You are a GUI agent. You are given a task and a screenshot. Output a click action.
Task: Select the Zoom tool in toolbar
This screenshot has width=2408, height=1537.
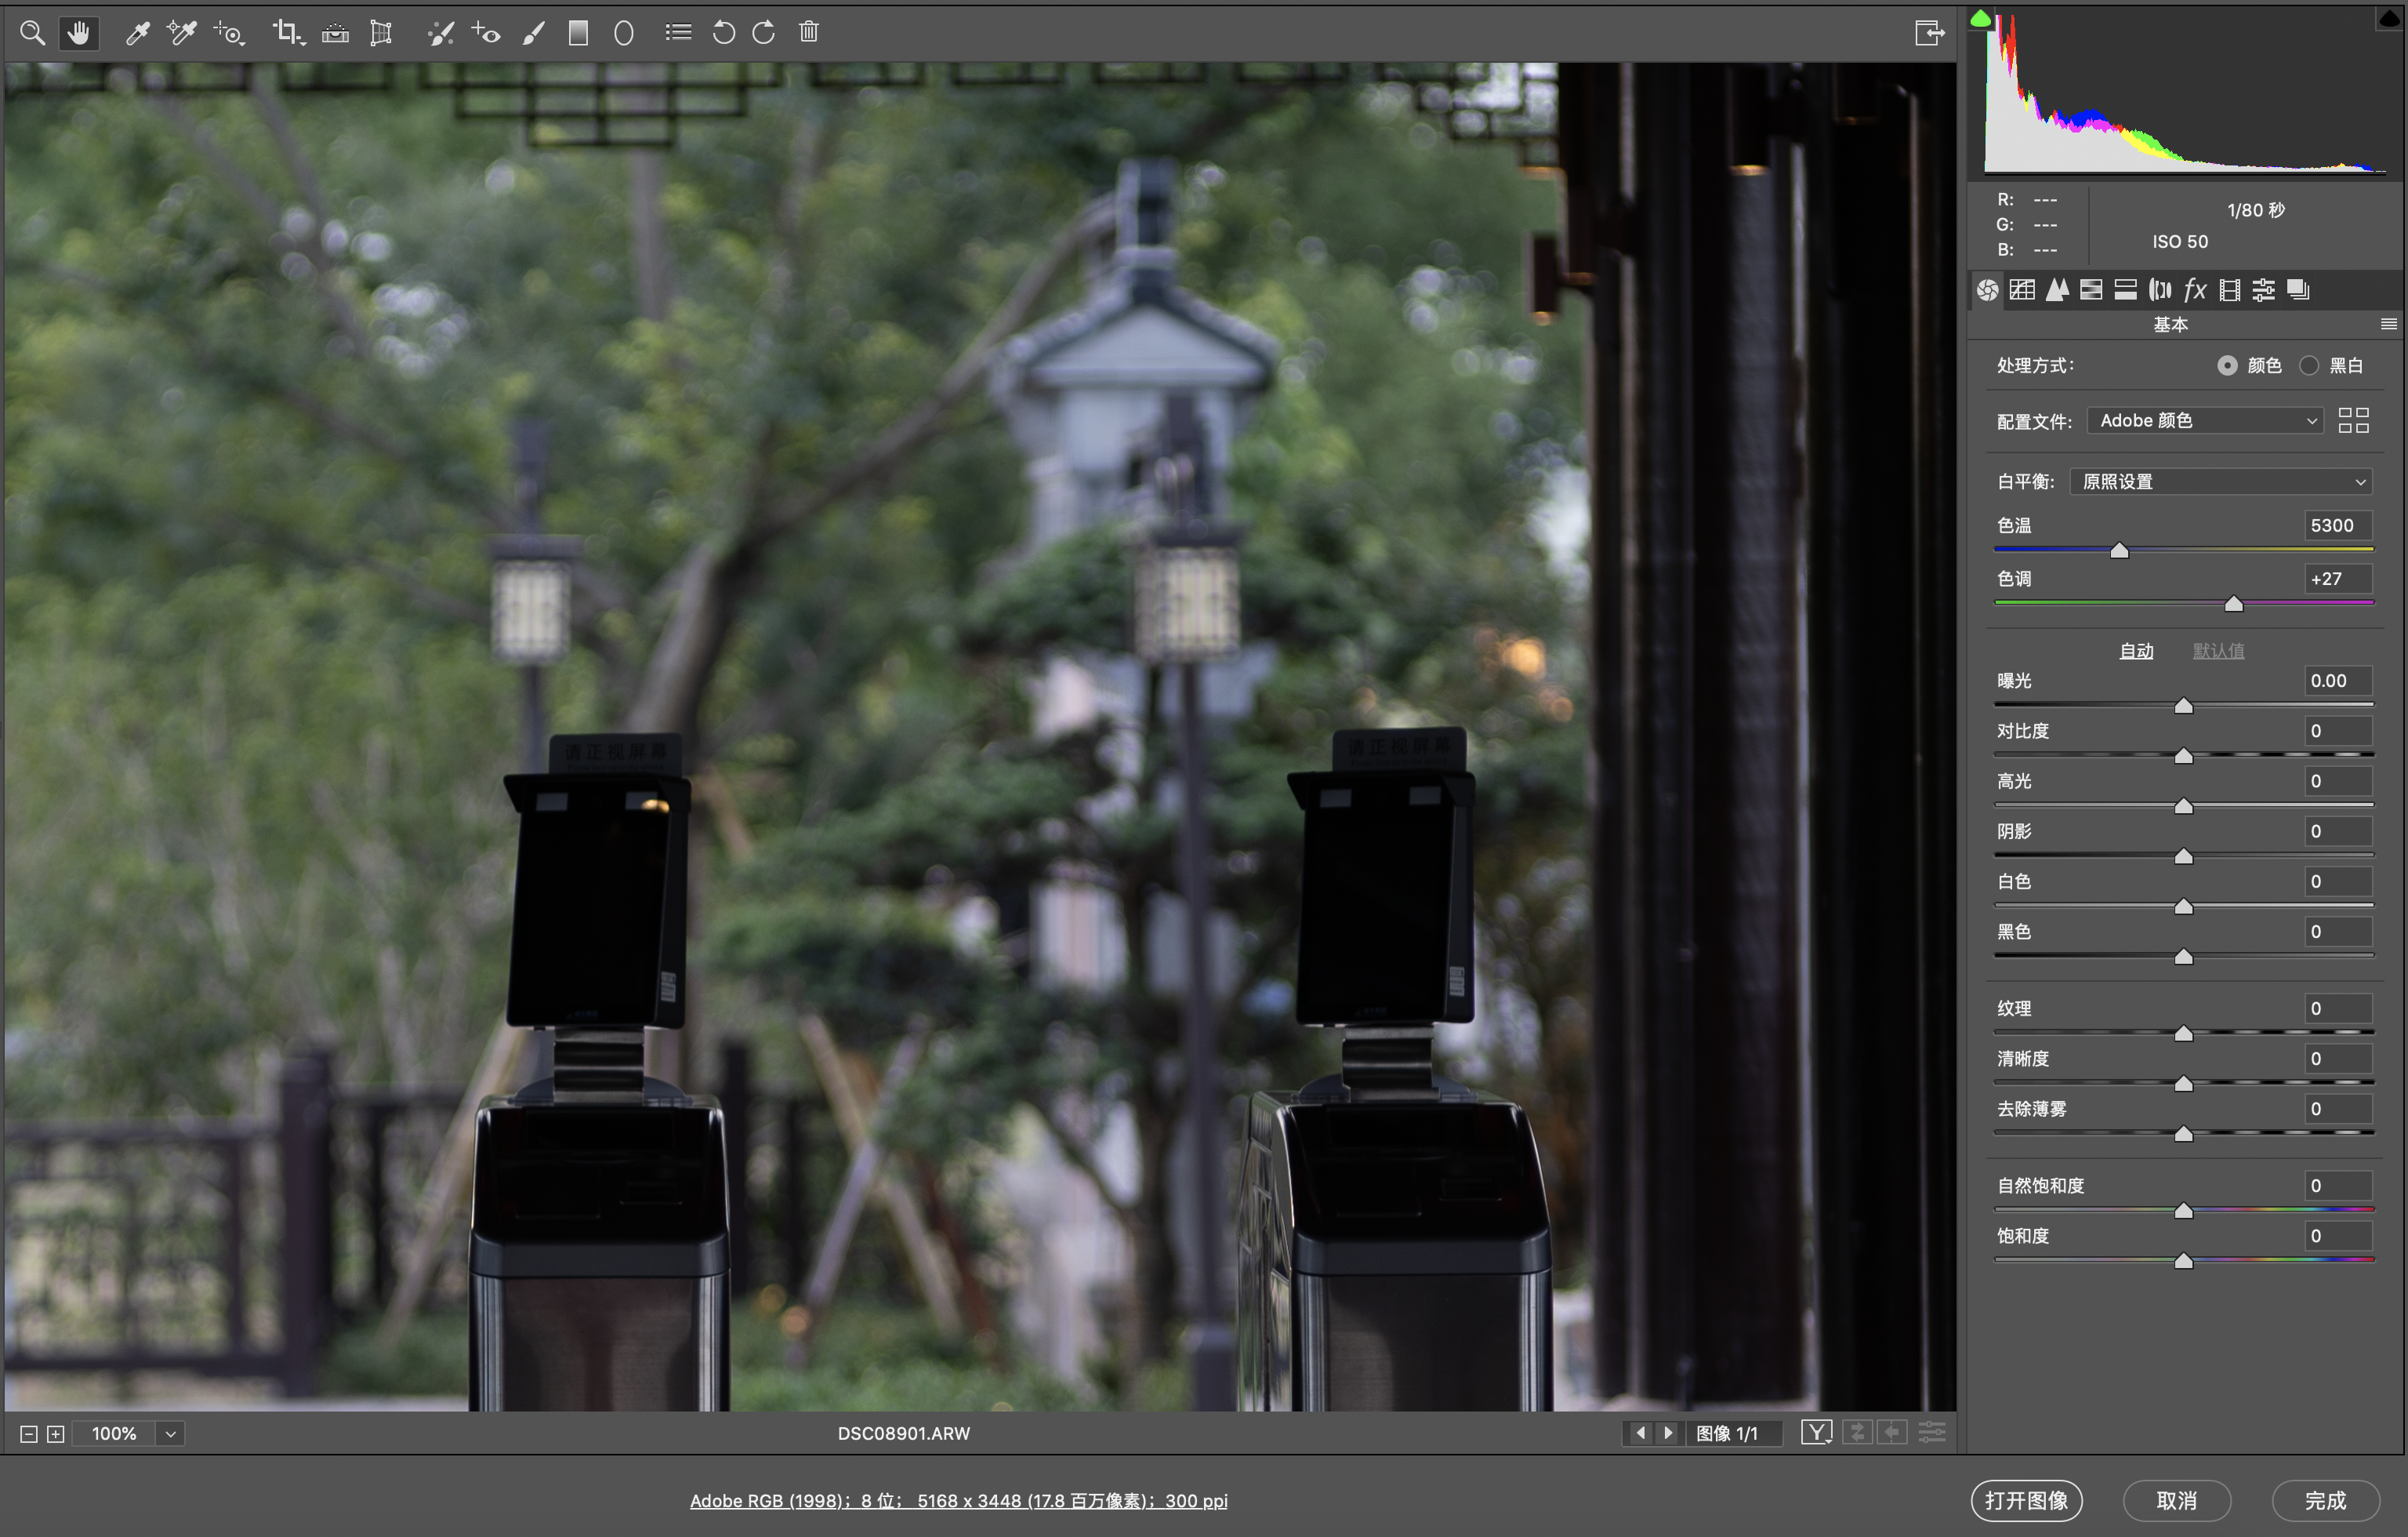click(x=32, y=33)
